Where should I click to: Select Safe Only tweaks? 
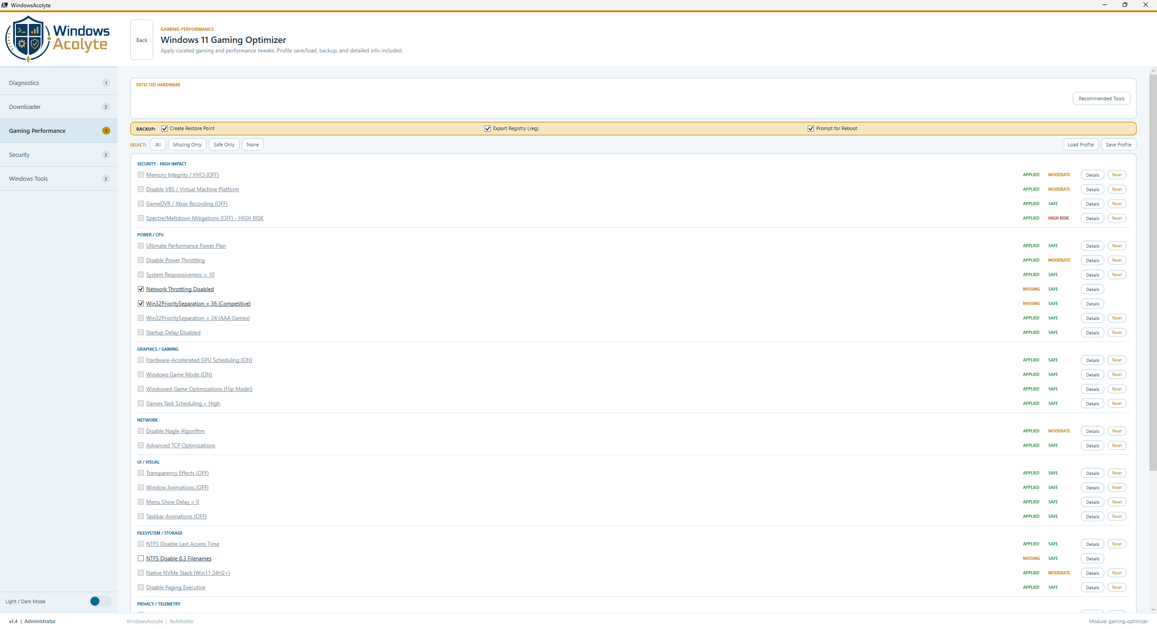tap(224, 145)
